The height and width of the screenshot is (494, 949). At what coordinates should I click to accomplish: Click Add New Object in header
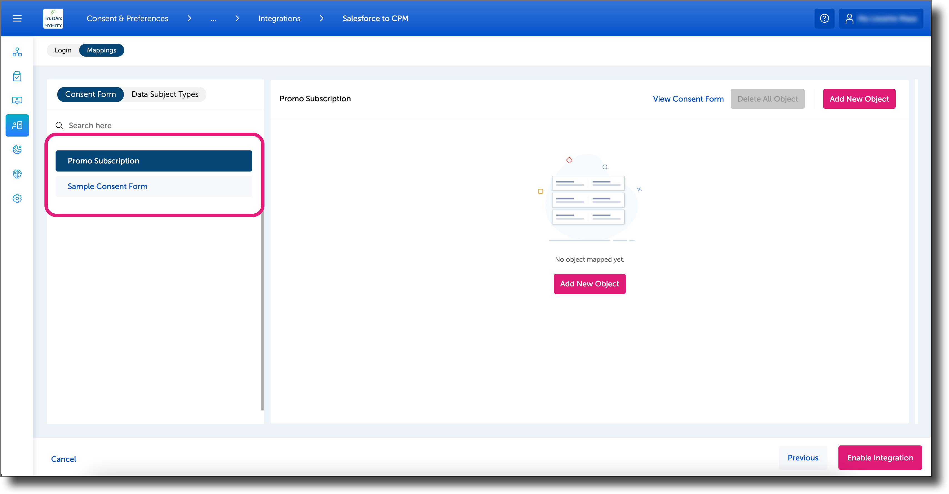(859, 99)
